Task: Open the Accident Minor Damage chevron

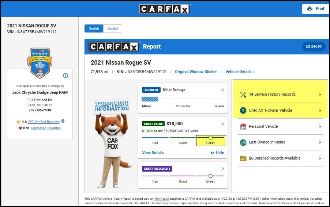Action: point(223,90)
